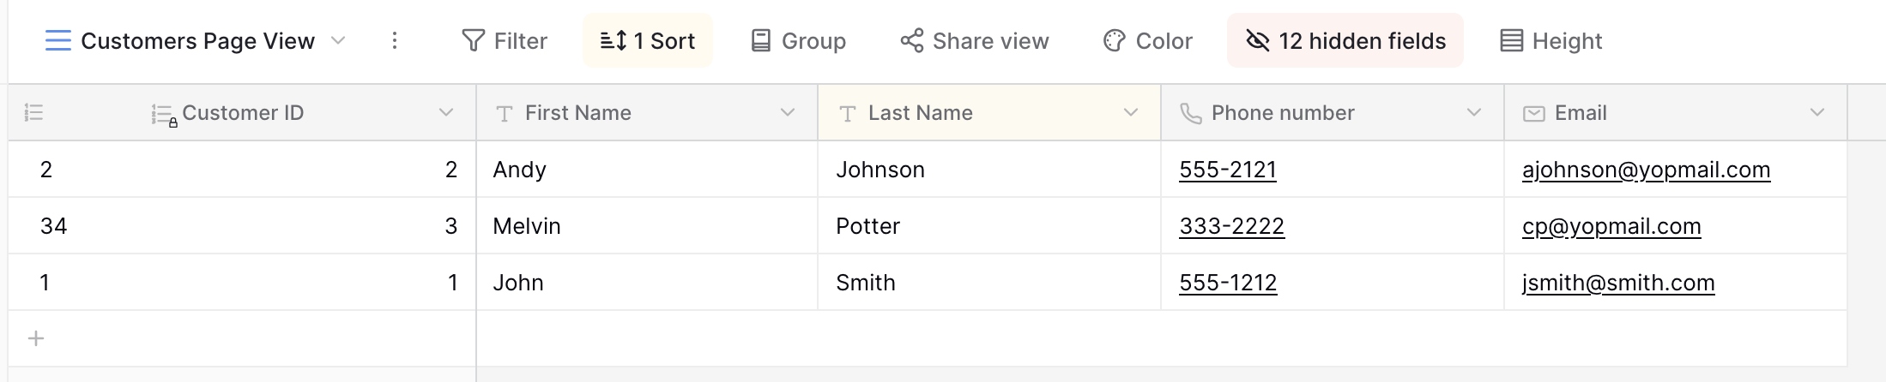
Task: Open the 1 Sort settings
Action: click(x=648, y=40)
